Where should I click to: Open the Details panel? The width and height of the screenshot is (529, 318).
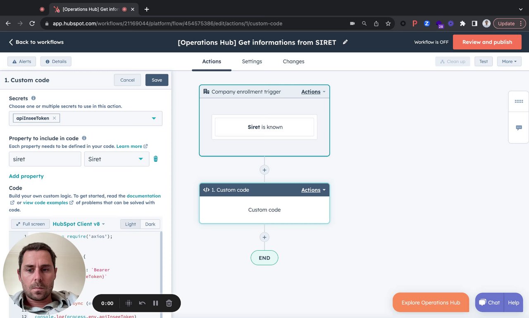[56, 61]
